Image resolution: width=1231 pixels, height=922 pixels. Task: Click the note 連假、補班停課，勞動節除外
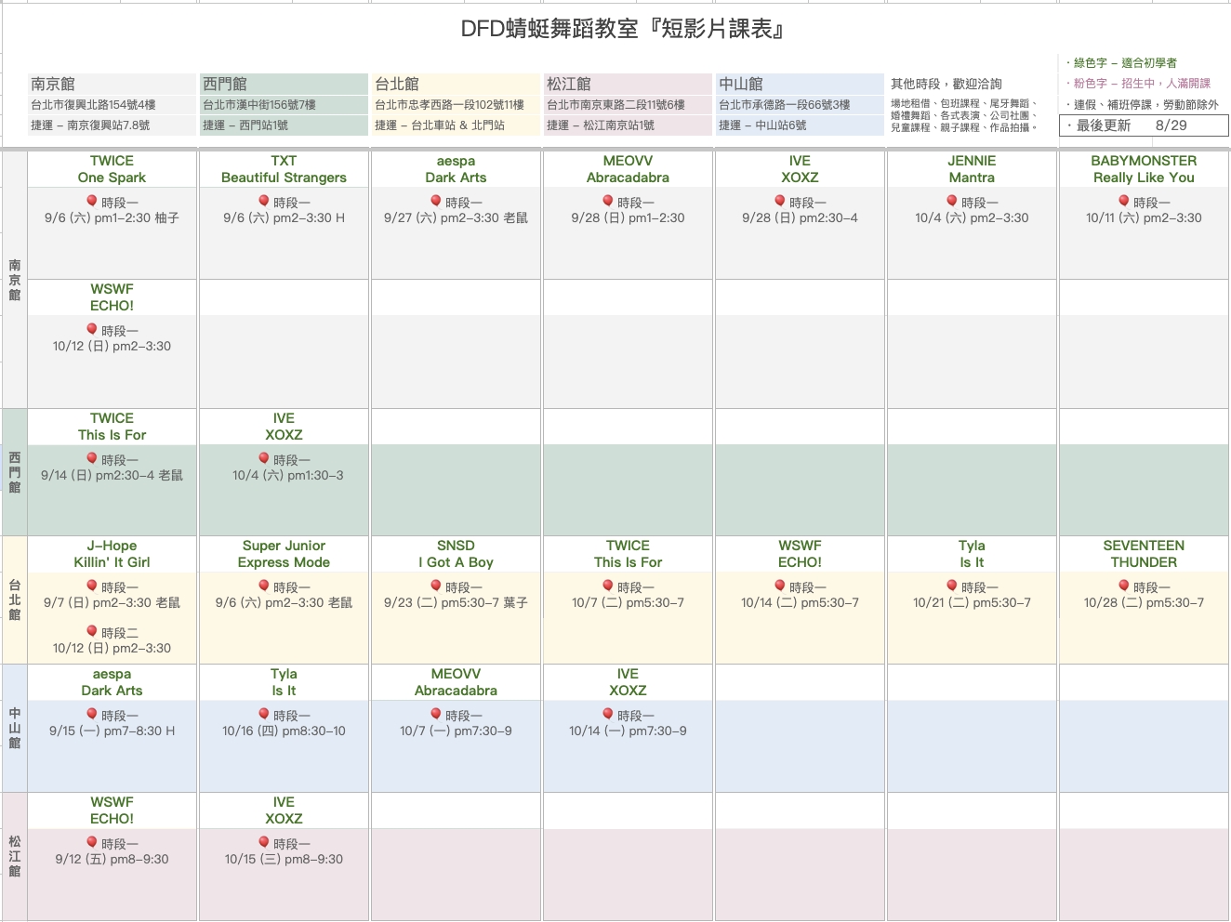(x=1141, y=105)
